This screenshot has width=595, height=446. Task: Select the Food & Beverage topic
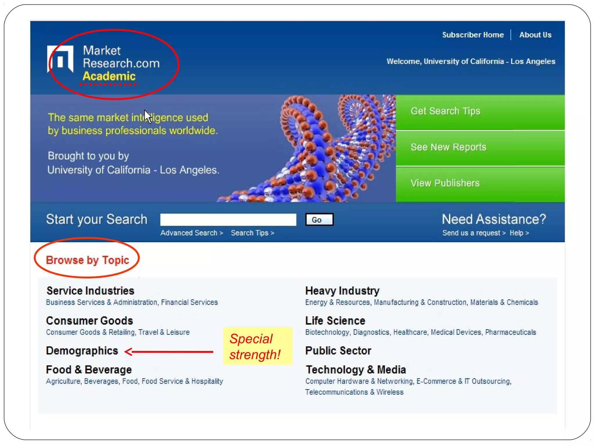coord(89,370)
